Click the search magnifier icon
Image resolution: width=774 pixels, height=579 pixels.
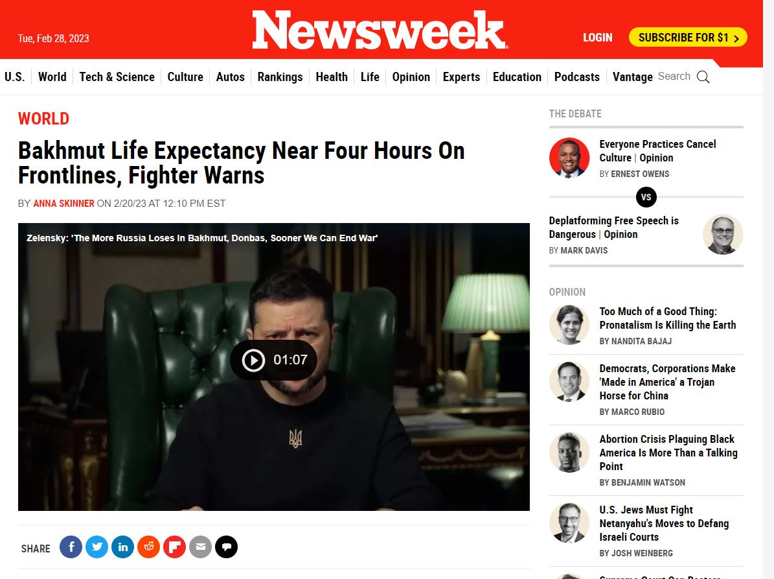coord(703,77)
